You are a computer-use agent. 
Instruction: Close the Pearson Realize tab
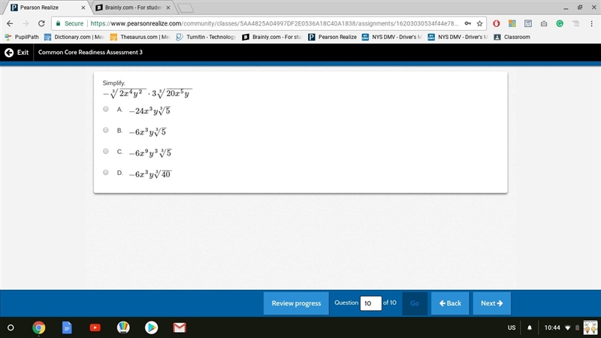pyautogui.click(x=83, y=8)
